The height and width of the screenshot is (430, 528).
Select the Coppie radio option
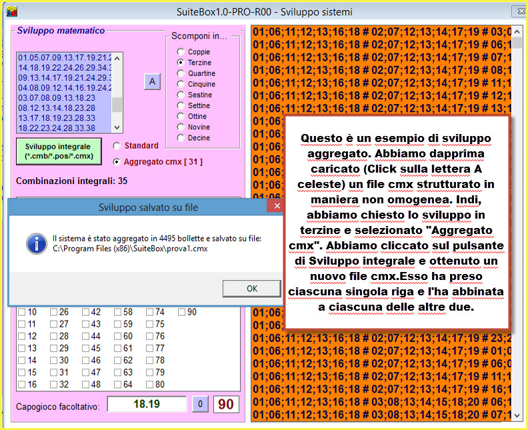coord(180,52)
